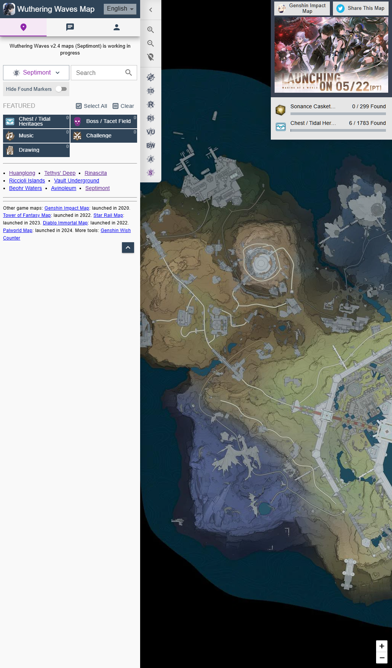Toggle the Chest / Tidal Heritages category
392x668 pixels.
(x=36, y=121)
